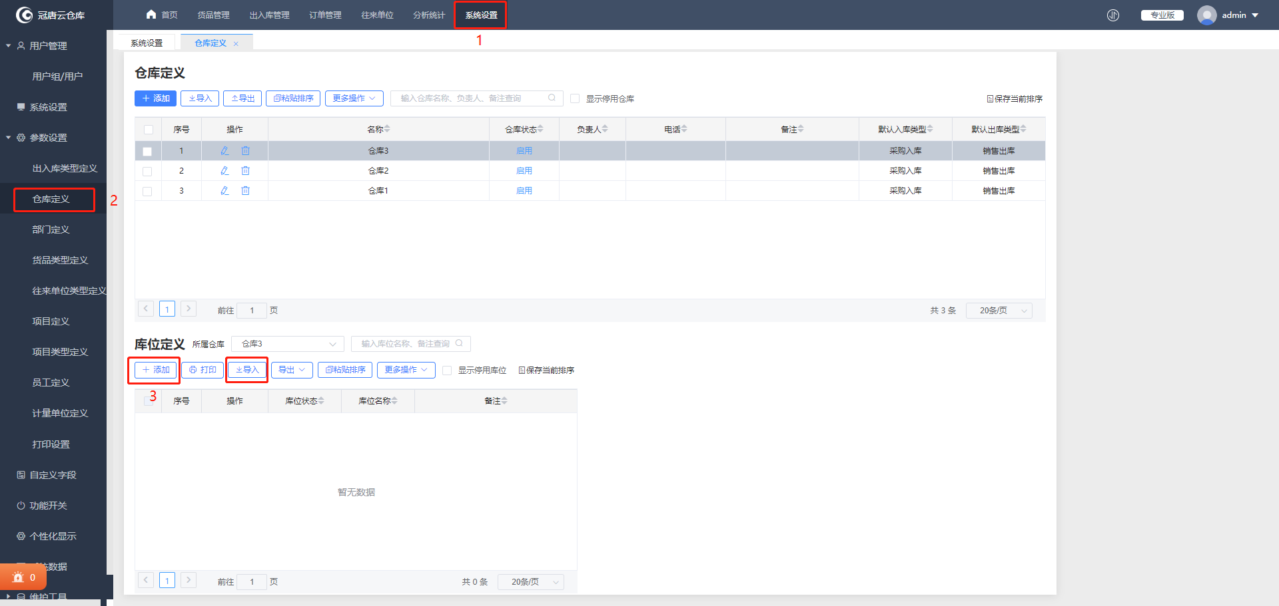1279x606 pixels.
Task: Collapse the 参数设置 sidebar group
Action: point(8,138)
